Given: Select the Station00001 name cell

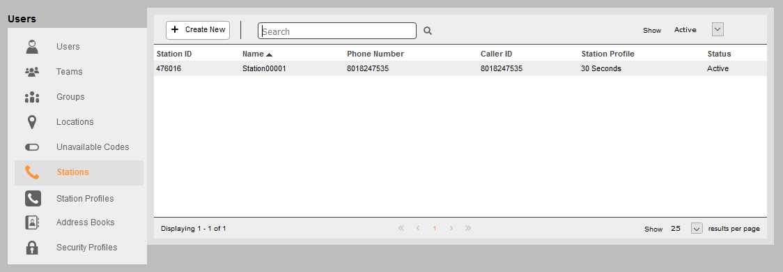Looking at the screenshot, I should pyautogui.click(x=264, y=68).
